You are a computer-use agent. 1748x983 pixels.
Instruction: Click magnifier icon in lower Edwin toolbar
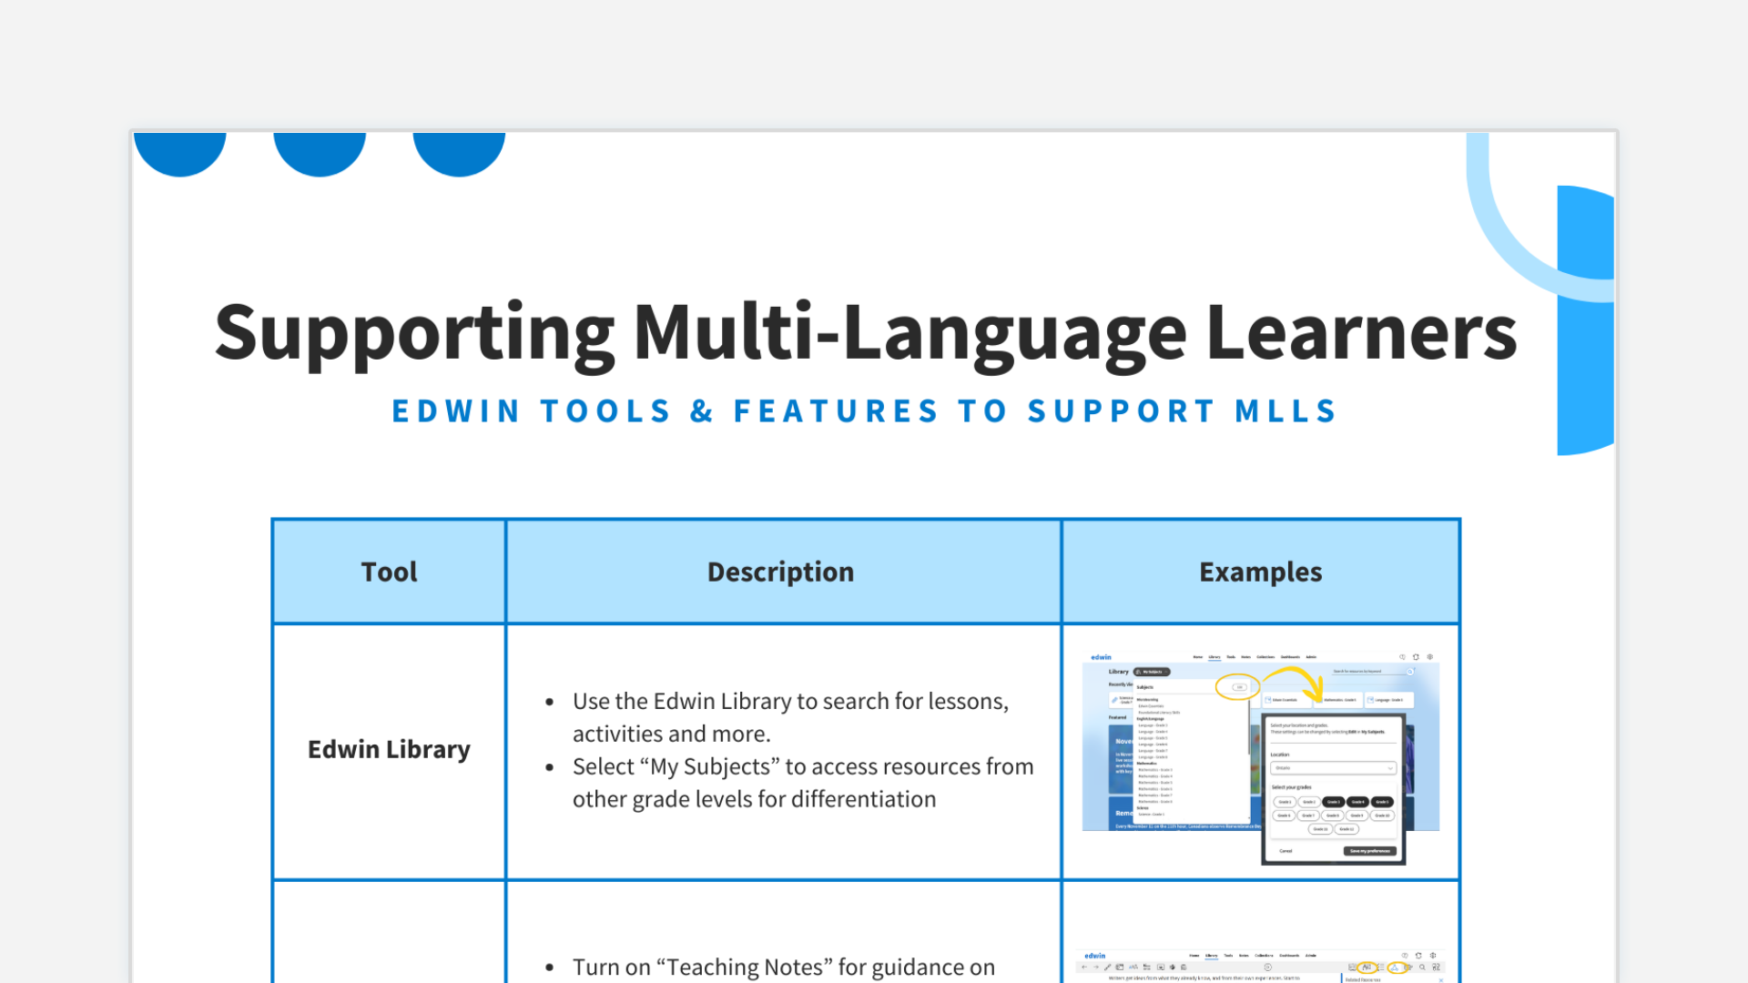click(1422, 968)
